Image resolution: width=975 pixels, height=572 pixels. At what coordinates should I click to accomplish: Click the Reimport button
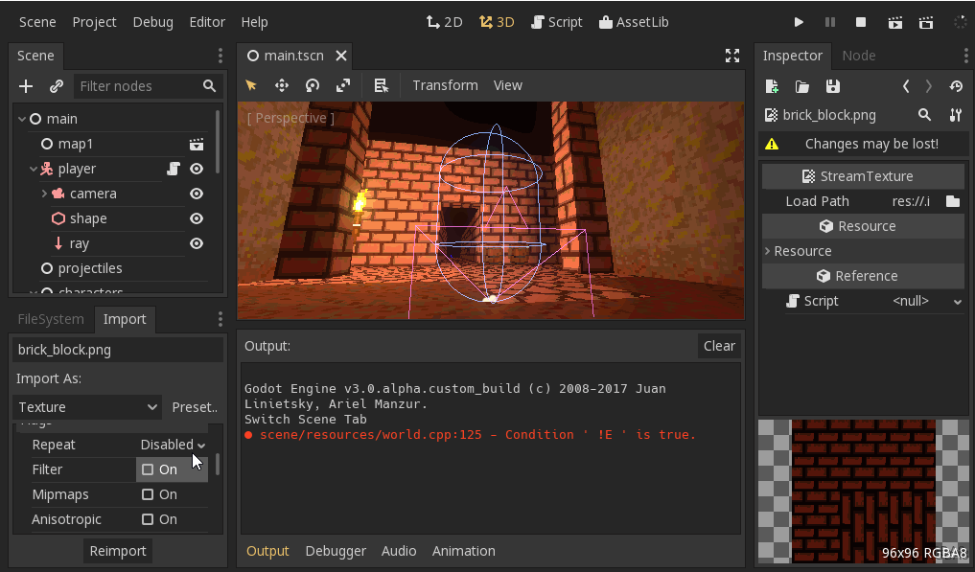click(118, 551)
